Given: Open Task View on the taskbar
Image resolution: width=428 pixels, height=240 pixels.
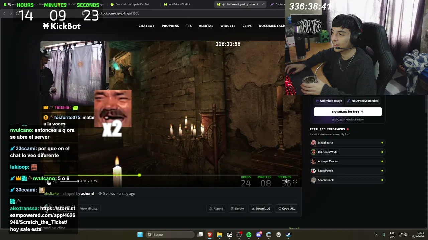Looking at the screenshot, I should [200, 235].
